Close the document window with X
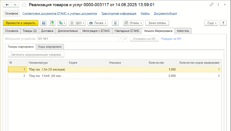The width and height of the screenshot is (231, 131). point(225,4)
